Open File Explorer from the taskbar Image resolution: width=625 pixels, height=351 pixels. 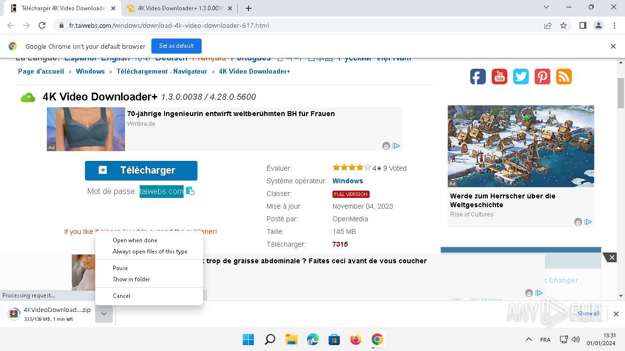click(292, 339)
